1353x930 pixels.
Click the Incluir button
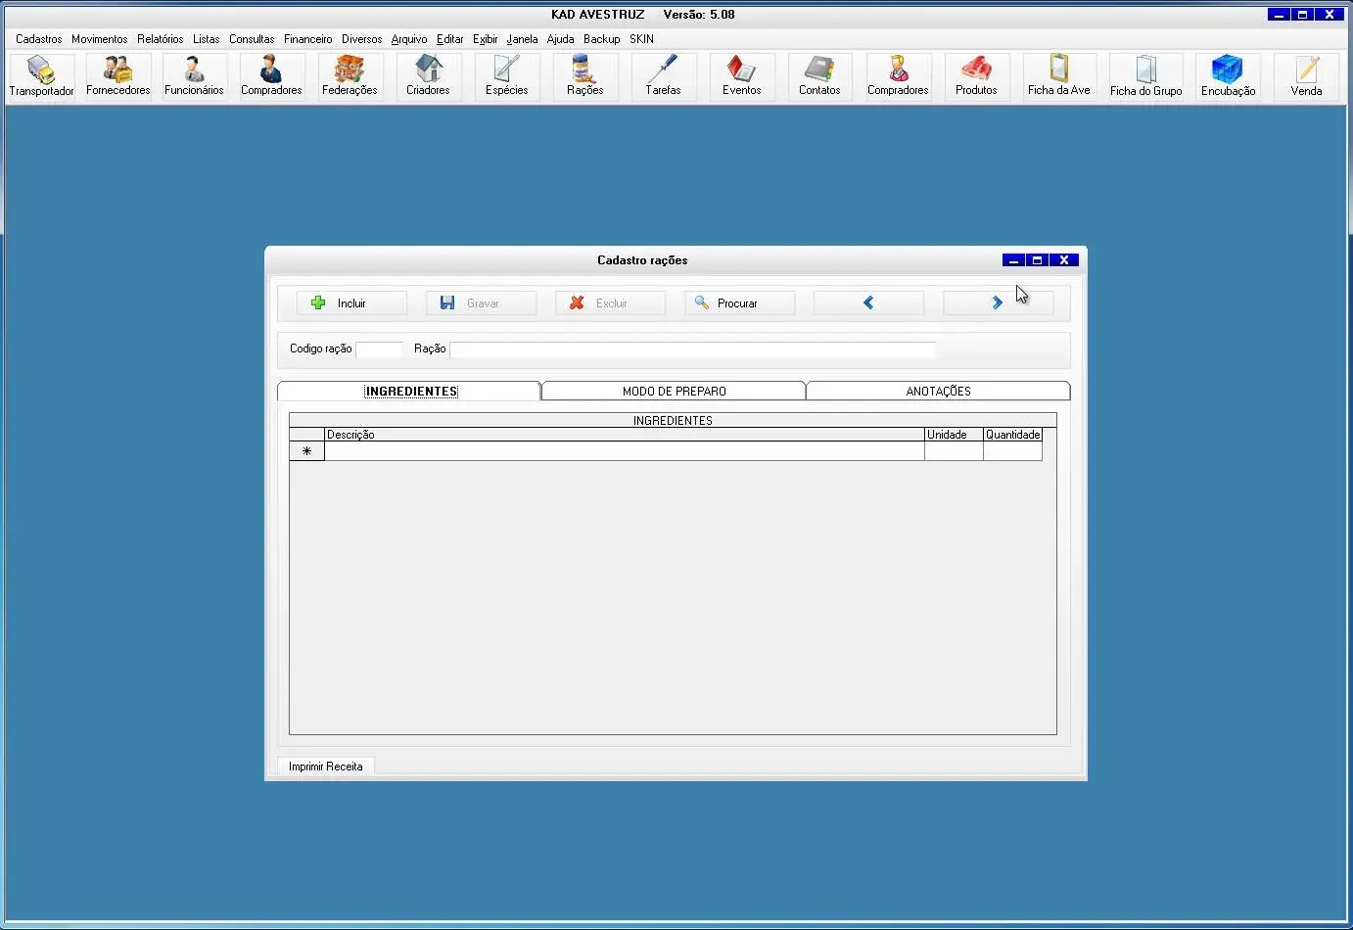[x=351, y=303]
